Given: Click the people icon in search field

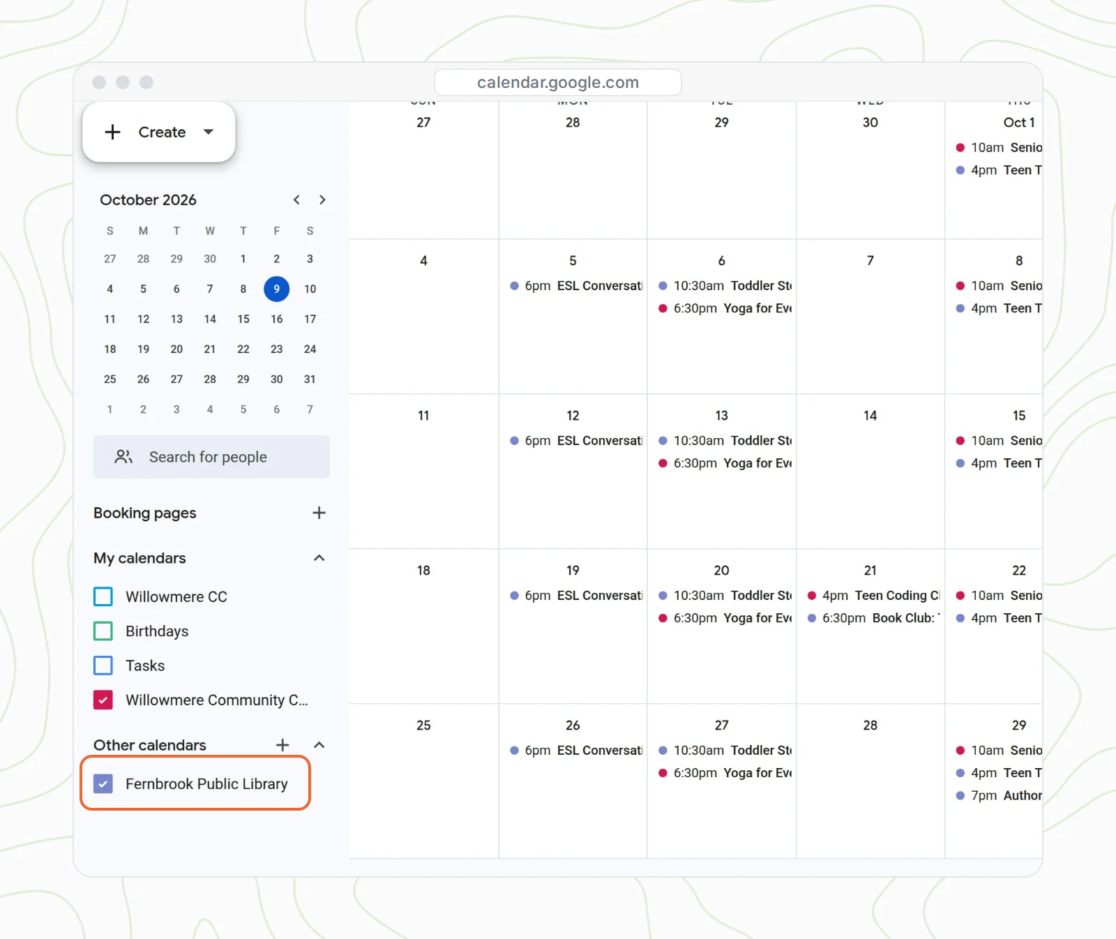Looking at the screenshot, I should pyautogui.click(x=123, y=457).
